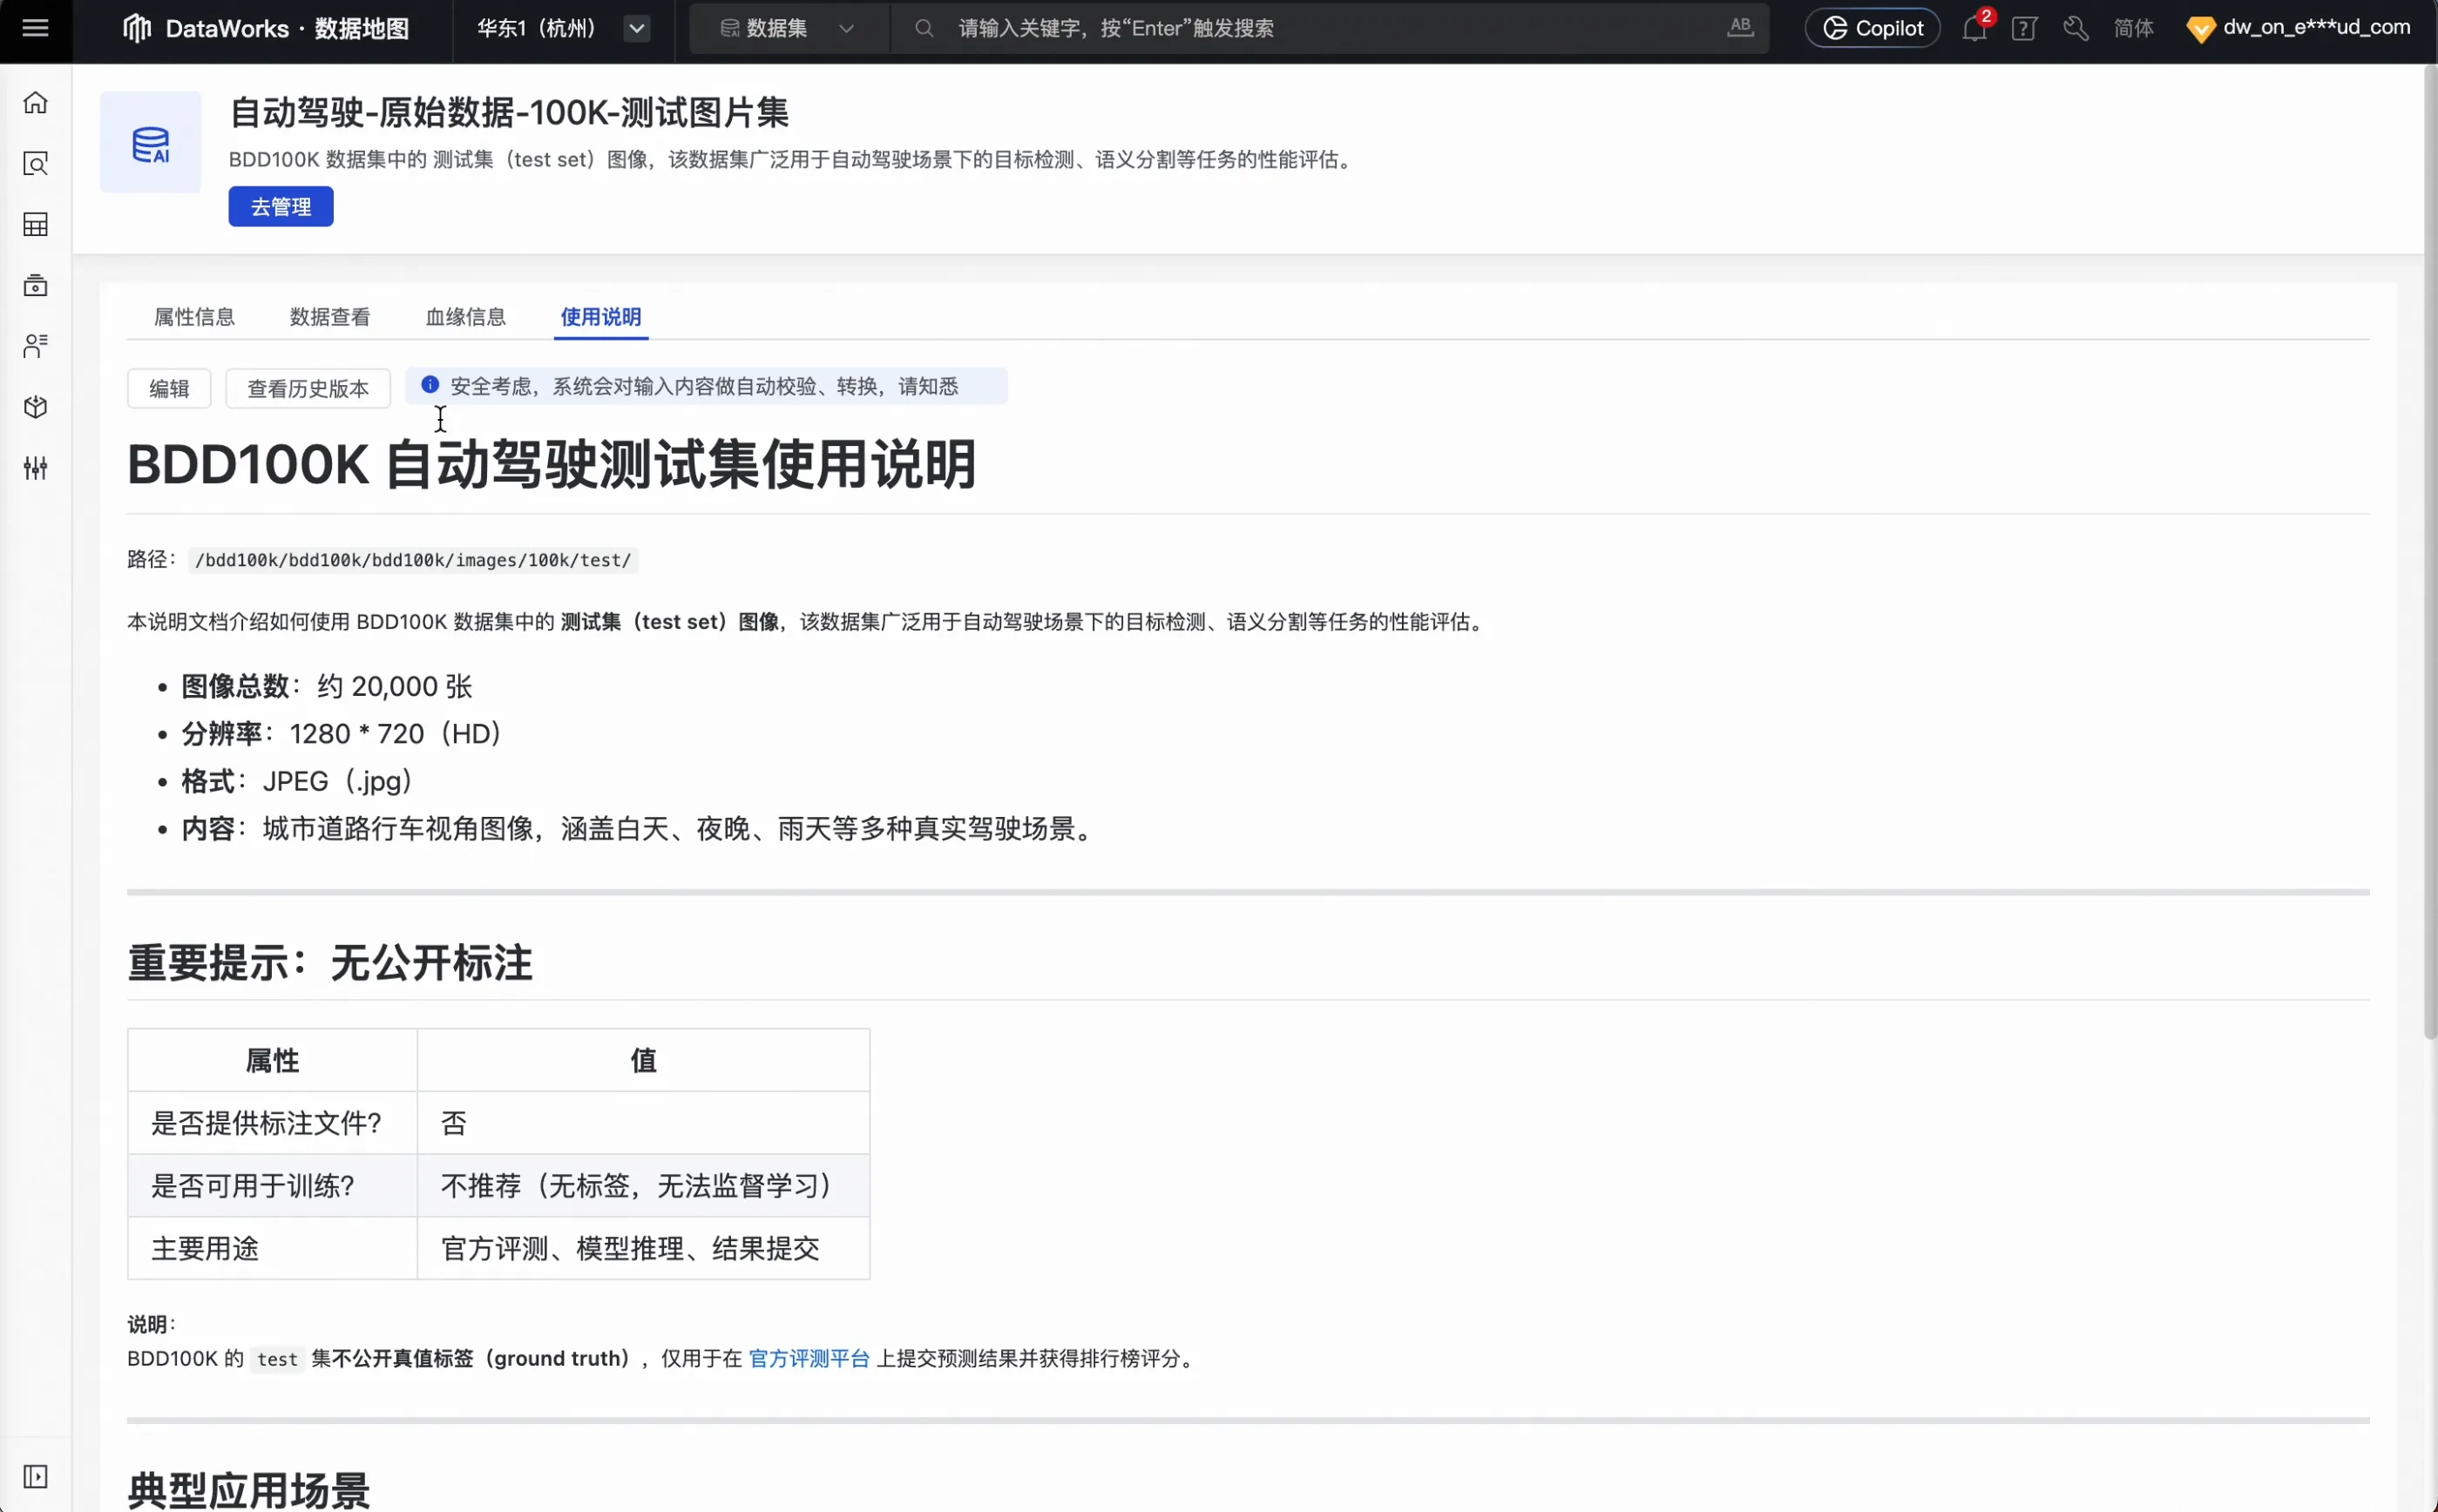Select the category management icon in sidebar
This screenshot has width=2438, height=1512.
[36, 286]
